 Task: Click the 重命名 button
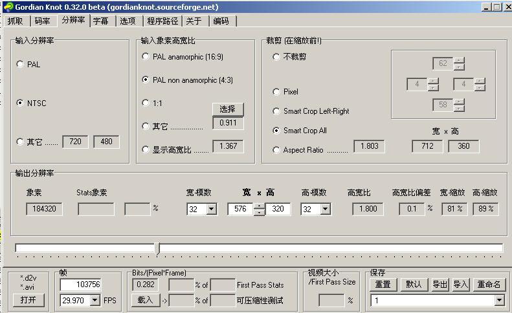pyautogui.click(x=489, y=285)
